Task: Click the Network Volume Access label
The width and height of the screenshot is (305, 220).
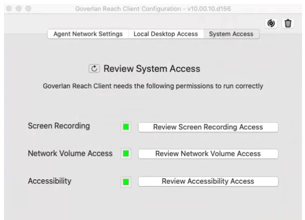Action: pyautogui.click(x=70, y=153)
